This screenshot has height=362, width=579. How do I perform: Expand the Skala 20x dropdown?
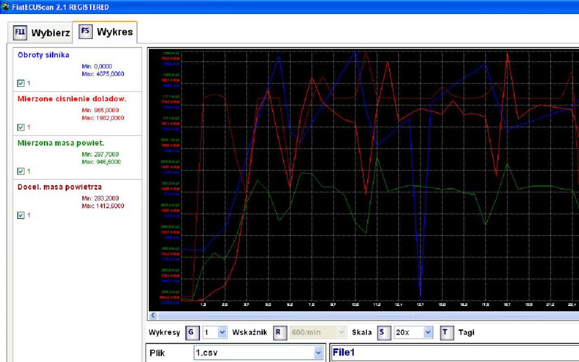[x=428, y=333]
